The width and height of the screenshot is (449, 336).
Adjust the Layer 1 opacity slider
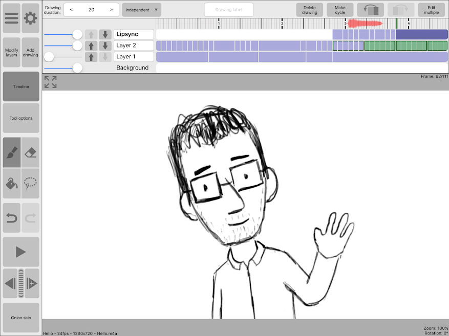[x=49, y=57]
